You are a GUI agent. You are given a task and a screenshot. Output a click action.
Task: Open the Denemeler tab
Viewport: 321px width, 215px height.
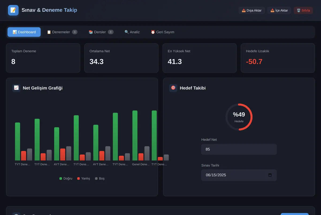click(62, 32)
